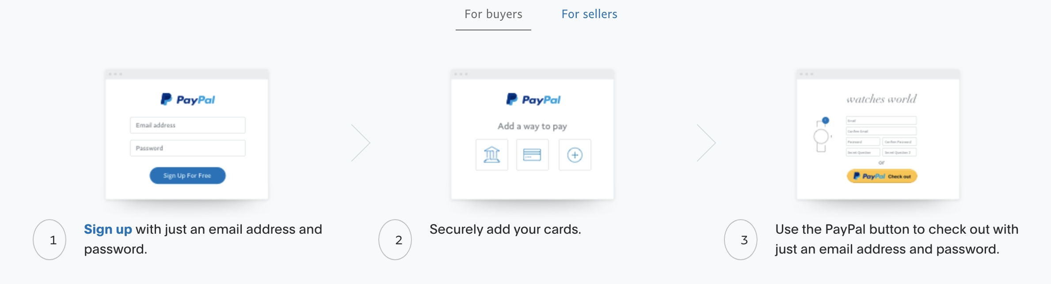Image resolution: width=1051 pixels, height=284 pixels.
Task: Click the Secret Question field on watches world
Action: tap(863, 152)
